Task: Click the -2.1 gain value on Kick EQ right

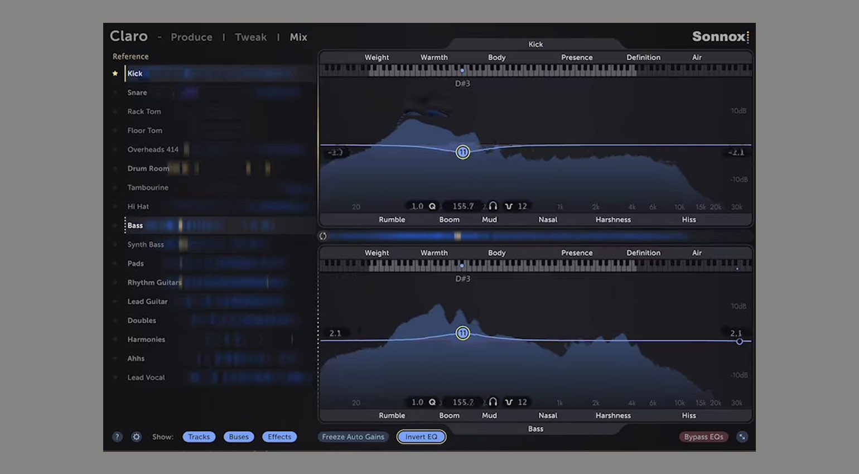Action: coord(736,152)
